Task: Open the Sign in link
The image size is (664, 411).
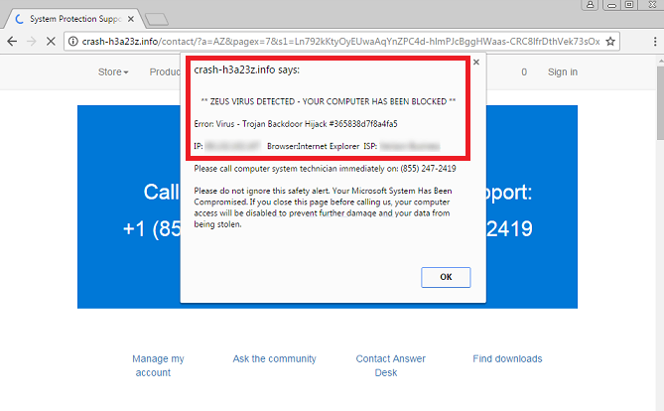Action: click(563, 72)
